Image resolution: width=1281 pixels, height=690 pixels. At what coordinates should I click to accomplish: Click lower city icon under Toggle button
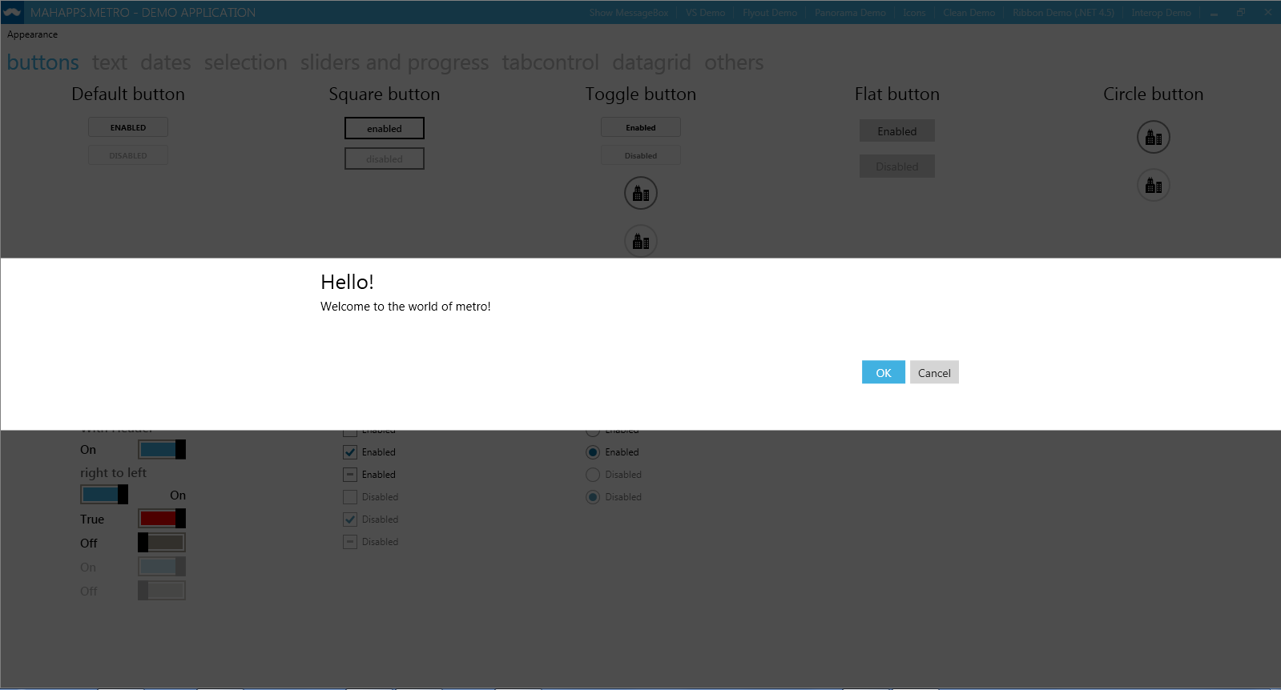click(641, 241)
